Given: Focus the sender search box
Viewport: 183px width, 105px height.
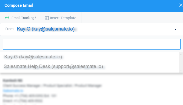Looking at the screenshot, I should click(x=92, y=44).
